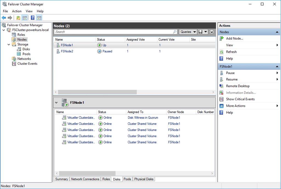Click the Paused status of FSNode2
Viewport: 281px width, 189px height.
pyautogui.click(x=107, y=51)
